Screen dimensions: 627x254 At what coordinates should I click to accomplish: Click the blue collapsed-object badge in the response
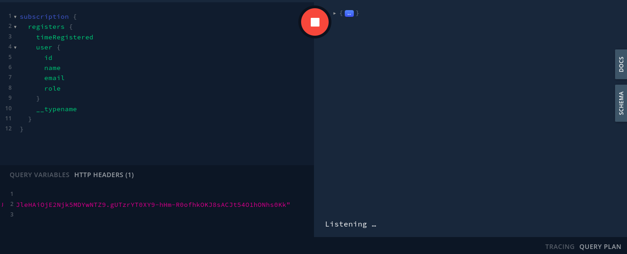pyautogui.click(x=349, y=13)
